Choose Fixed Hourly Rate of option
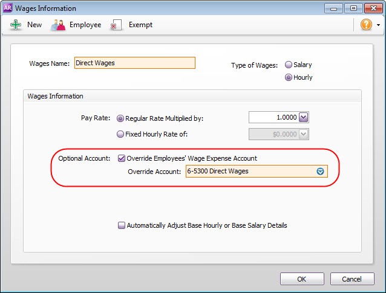Screen dimensions: 386x293 tap(120, 135)
